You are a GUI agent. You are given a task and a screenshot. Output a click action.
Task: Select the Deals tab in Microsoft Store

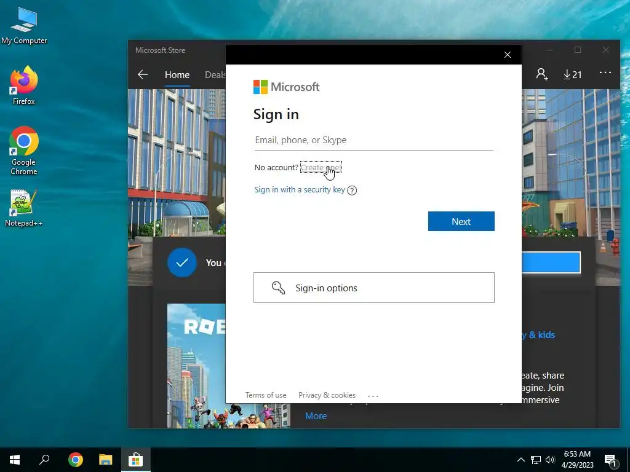(x=215, y=74)
